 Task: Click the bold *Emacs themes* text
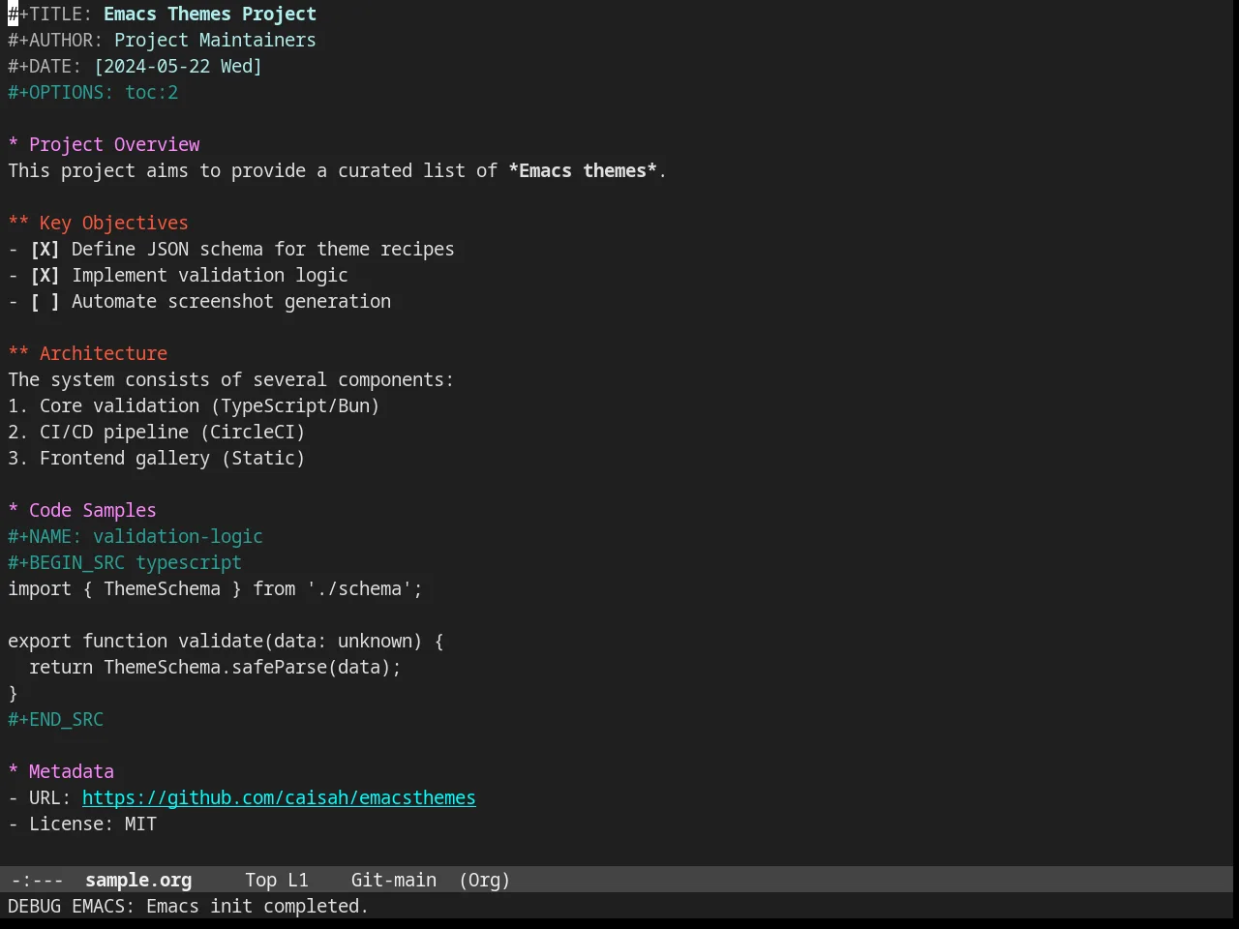point(583,170)
